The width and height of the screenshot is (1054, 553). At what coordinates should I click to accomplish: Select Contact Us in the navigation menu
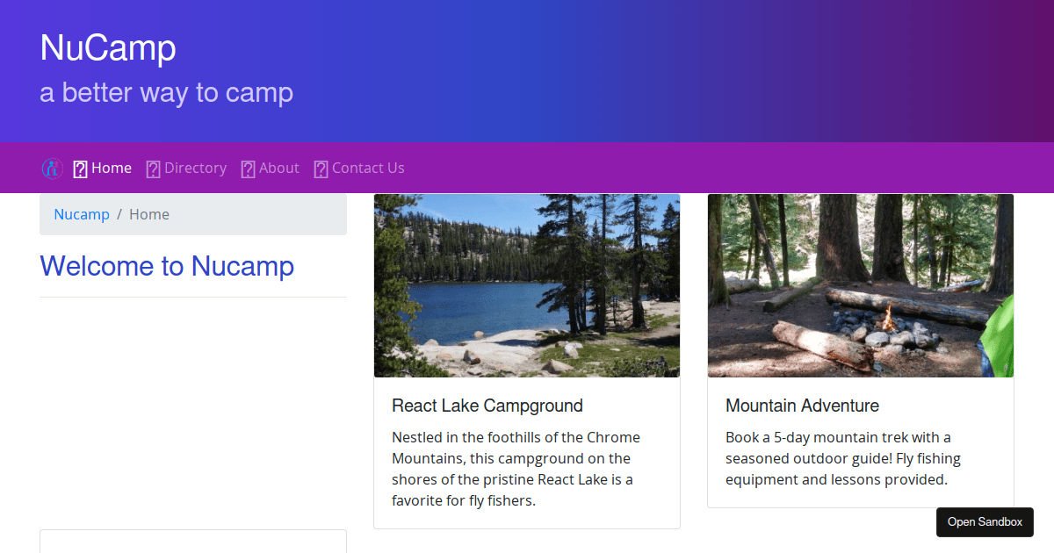pyautogui.click(x=368, y=168)
